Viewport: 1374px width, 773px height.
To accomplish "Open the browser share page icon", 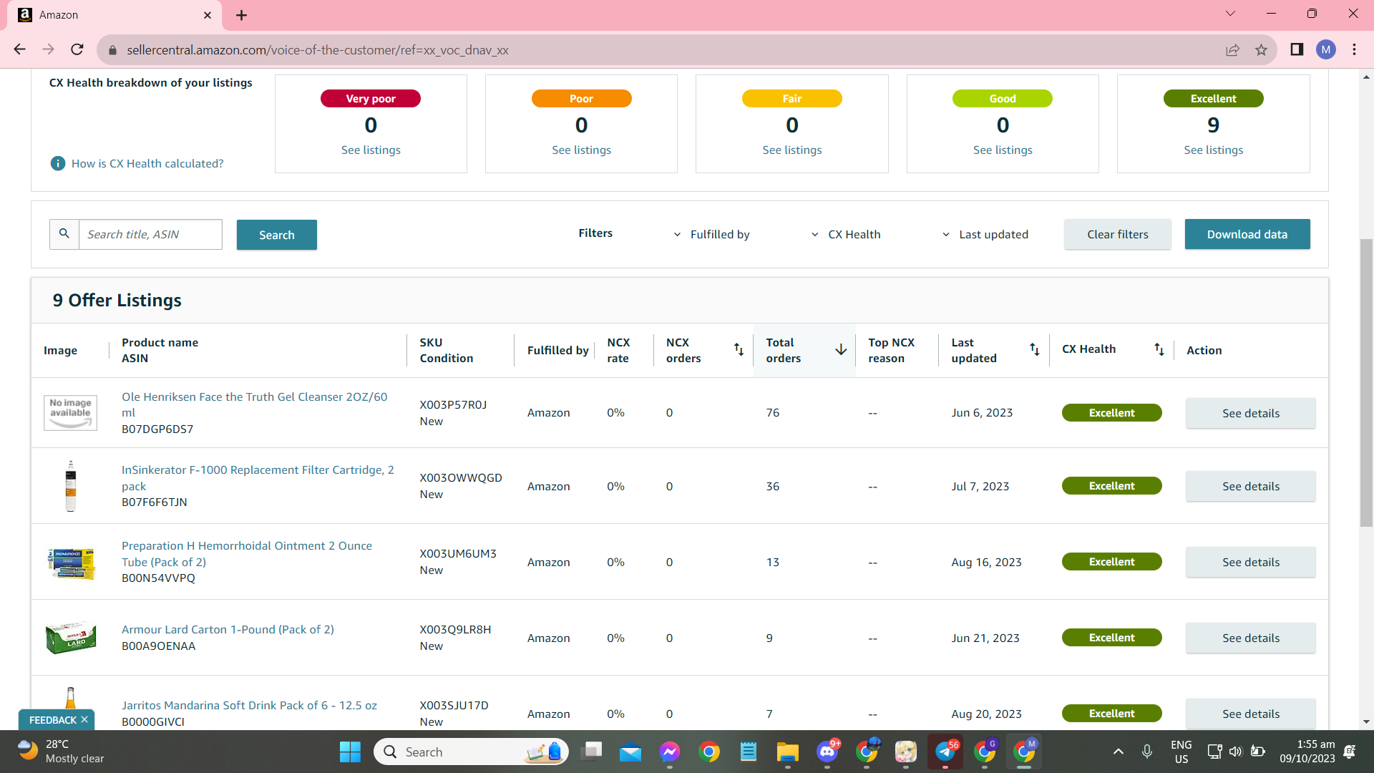I will (1232, 50).
